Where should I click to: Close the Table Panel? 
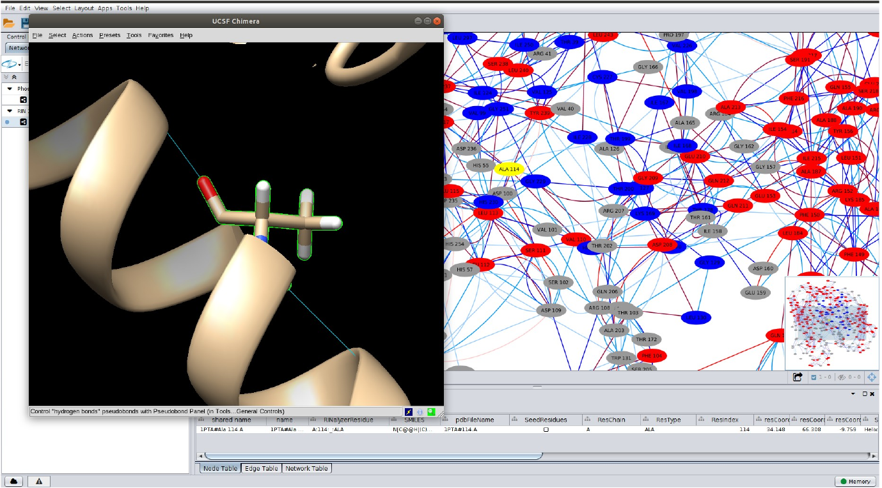tap(872, 394)
